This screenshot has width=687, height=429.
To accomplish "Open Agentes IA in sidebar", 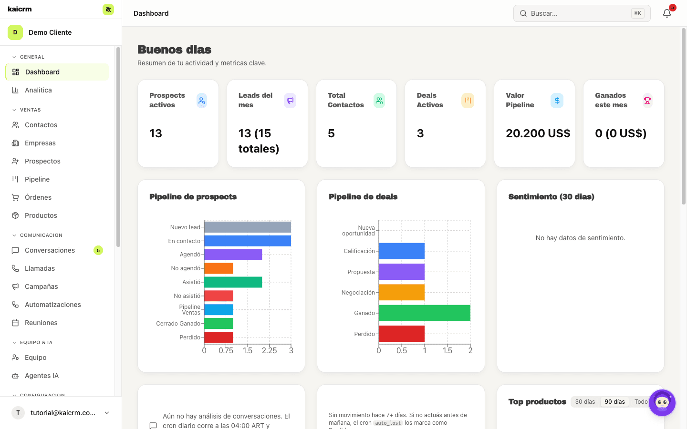I will coord(57,376).
